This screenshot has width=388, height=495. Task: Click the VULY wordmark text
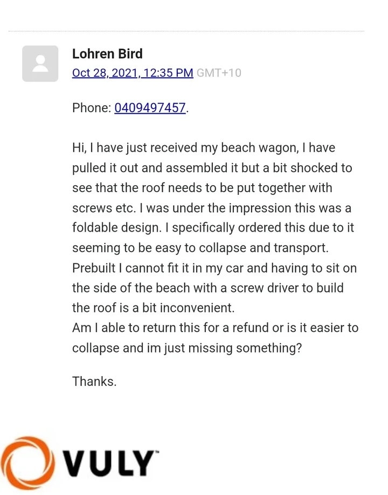(112, 465)
